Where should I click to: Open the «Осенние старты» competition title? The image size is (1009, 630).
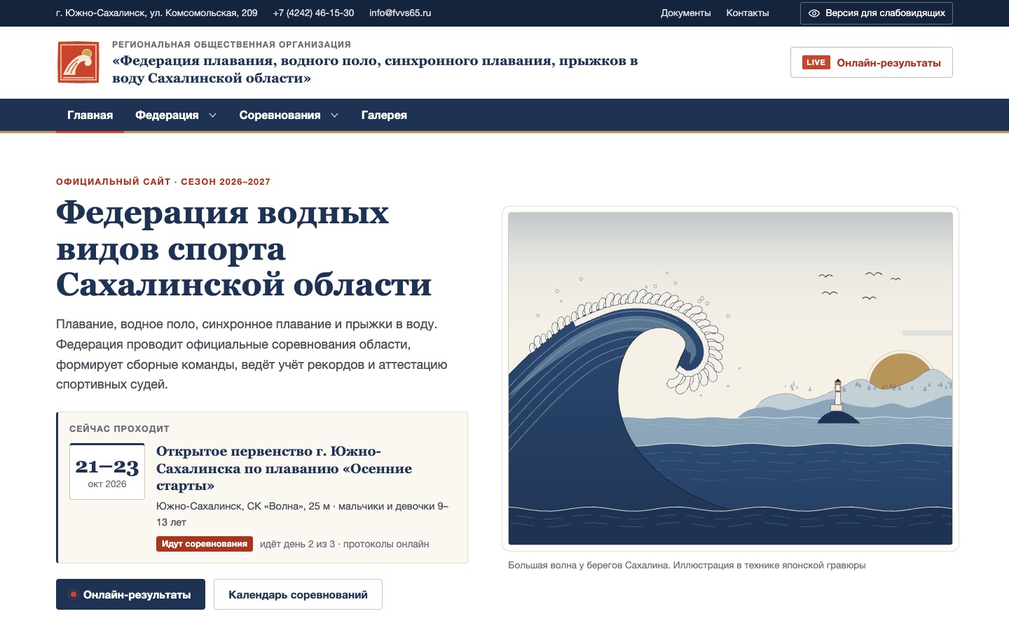tap(284, 468)
